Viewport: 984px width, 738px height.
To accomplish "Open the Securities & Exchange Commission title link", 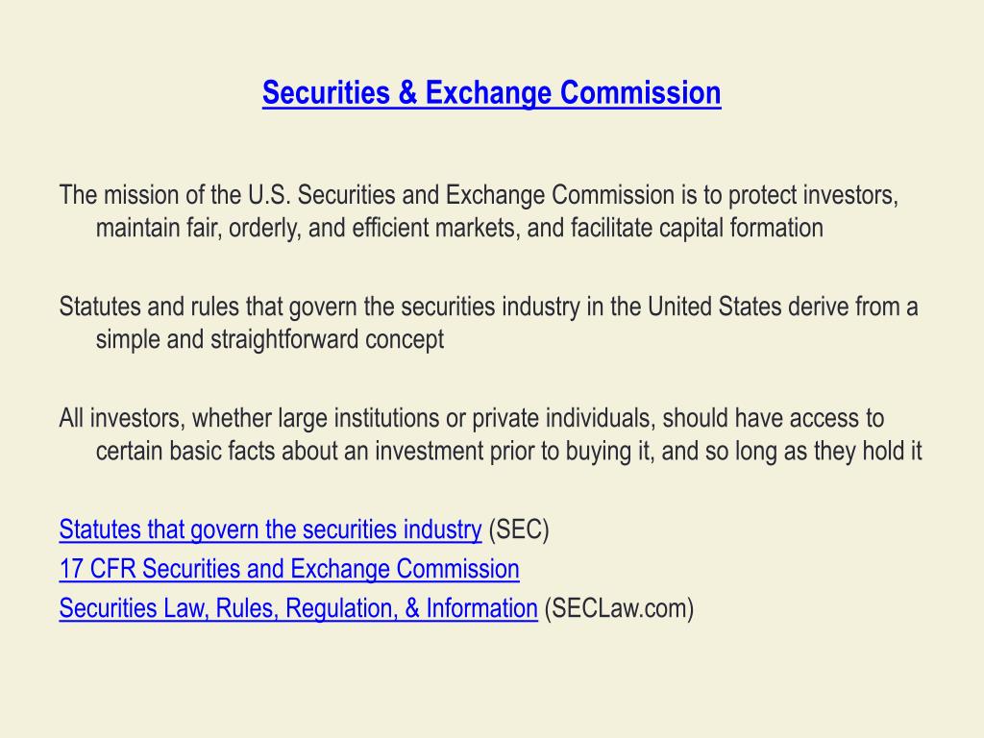I will point(491,93).
